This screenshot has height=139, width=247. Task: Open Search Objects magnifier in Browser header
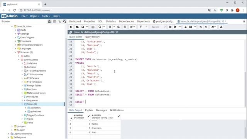pos(64,22)
